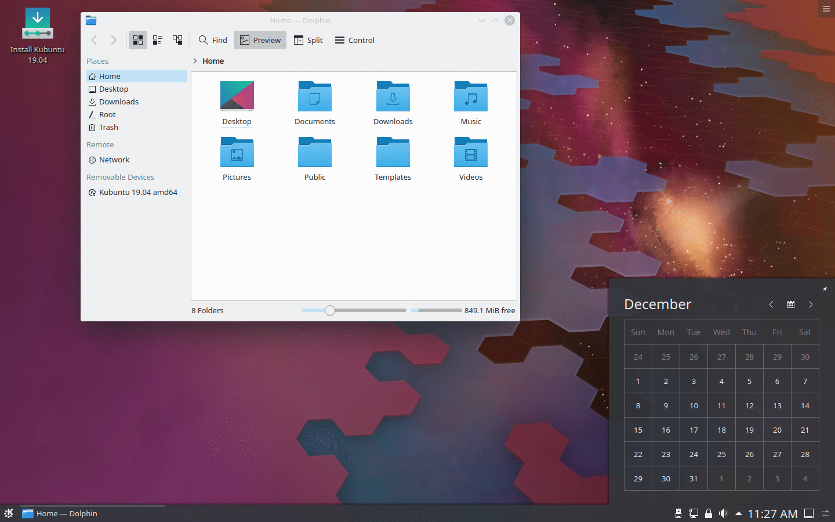The image size is (835, 522).
Task: Open the Control menu in Dolphin
Action: pos(354,39)
